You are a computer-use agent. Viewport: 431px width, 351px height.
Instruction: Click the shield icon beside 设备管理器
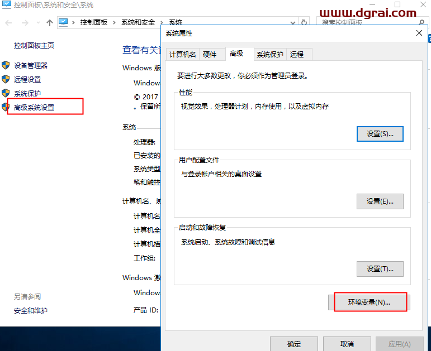pyautogui.click(x=6, y=65)
